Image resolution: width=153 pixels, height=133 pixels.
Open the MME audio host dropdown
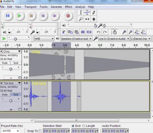(44, 39)
